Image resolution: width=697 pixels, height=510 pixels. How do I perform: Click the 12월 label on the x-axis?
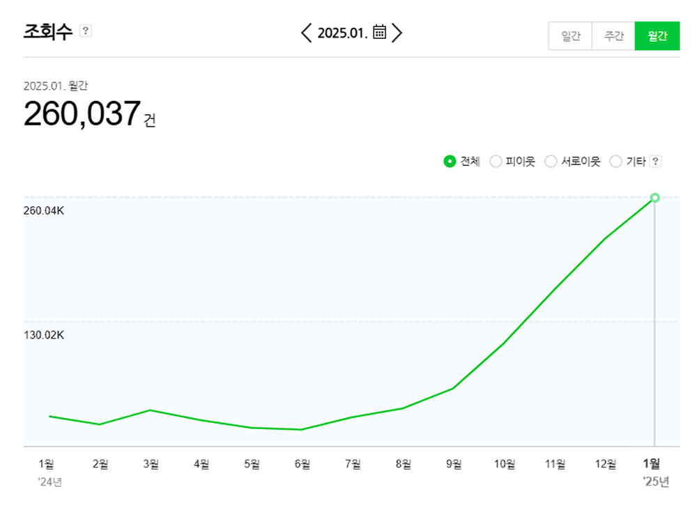(605, 464)
